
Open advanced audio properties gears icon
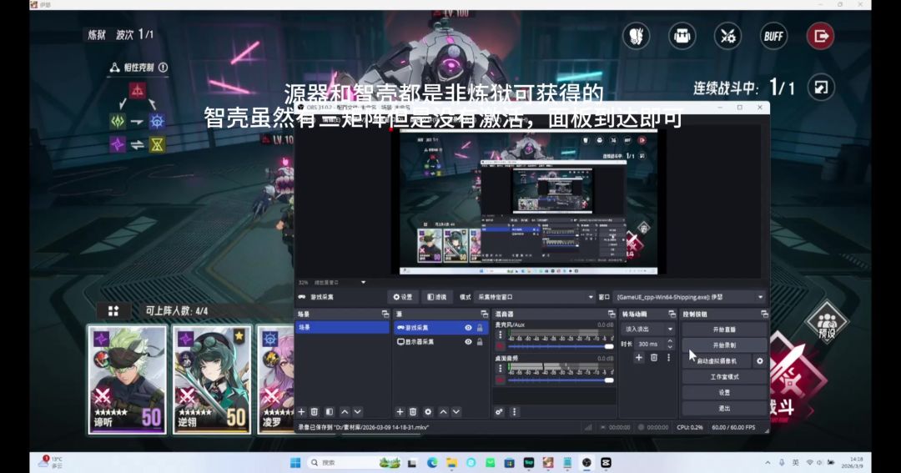coord(499,411)
